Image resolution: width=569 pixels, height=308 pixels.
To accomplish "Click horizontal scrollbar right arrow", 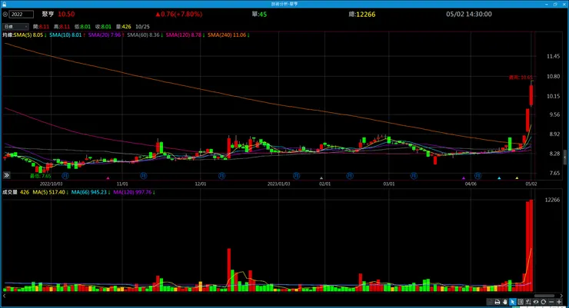I will 562,296.
